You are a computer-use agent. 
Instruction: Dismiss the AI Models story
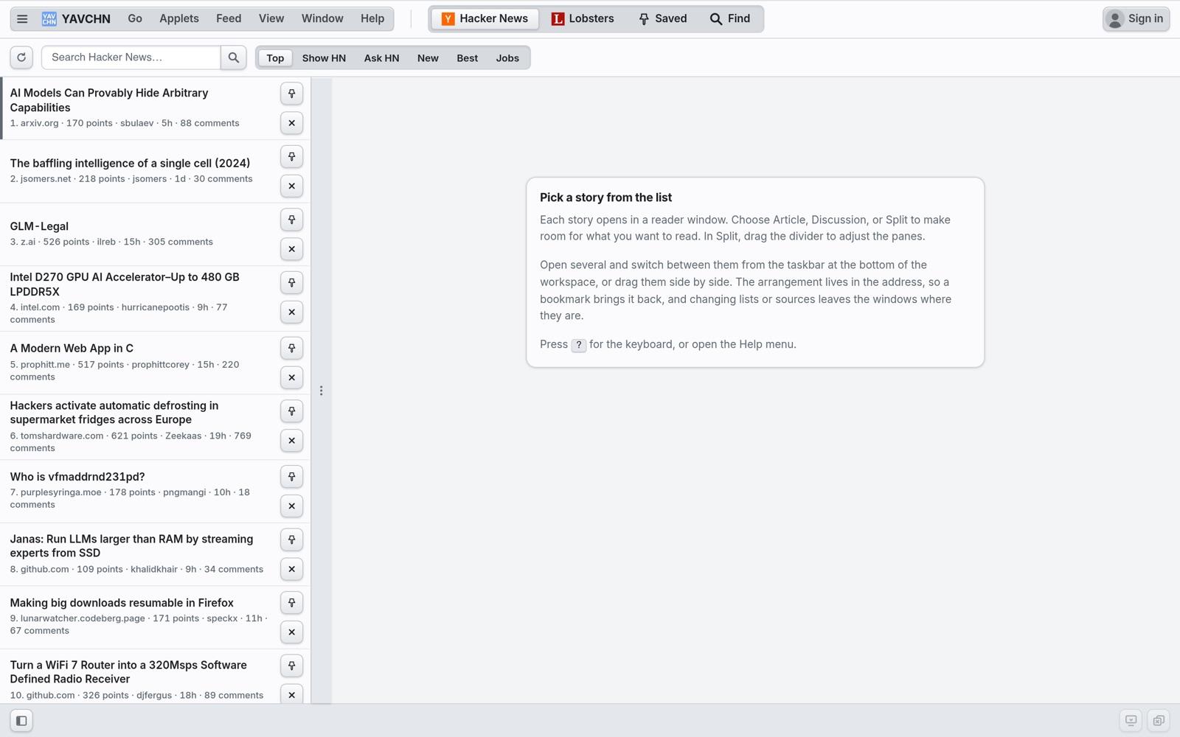click(292, 123)
